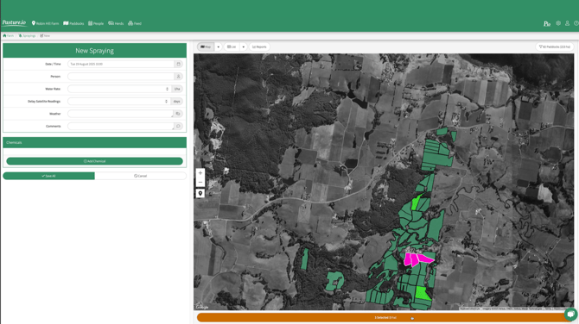Screen dimensions: 579x324
Task: Click Save All button
Action: click(x=48, y=176)
